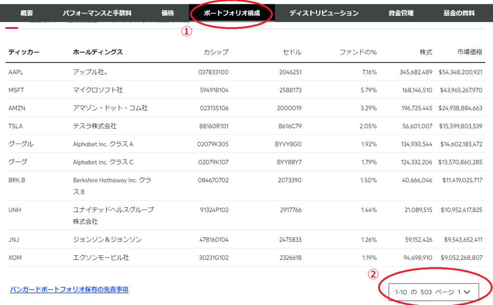
Task: Select the BRK.B ticker cell
Action: click(x=17, y=180)
